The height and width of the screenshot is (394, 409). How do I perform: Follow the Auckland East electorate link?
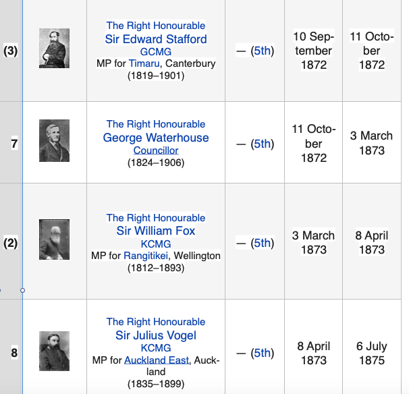157,360
